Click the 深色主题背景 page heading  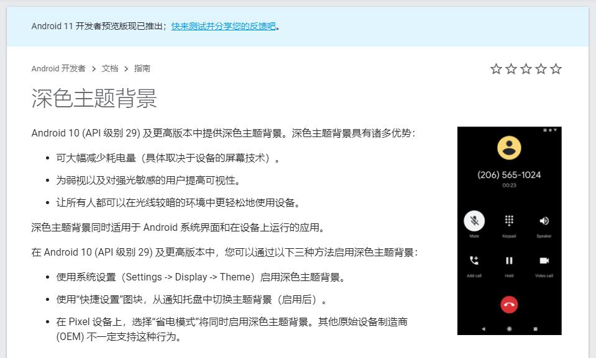94,98
